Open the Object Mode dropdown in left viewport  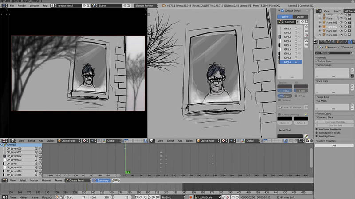point(70,140)
